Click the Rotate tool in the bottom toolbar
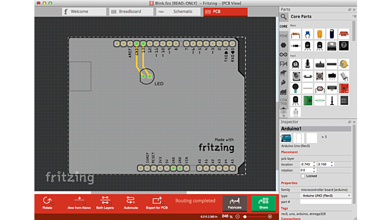Image resolution: width=392 pixels, height=220 pixels. (x=47, y=202)
